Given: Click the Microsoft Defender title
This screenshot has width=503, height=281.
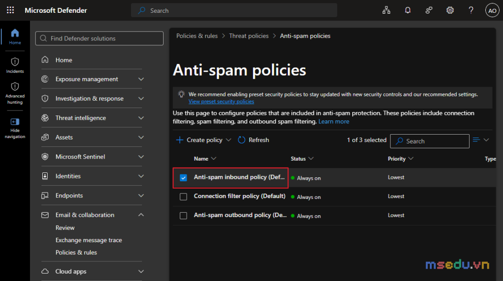Looking at the screenshot, I should [56, 10].
